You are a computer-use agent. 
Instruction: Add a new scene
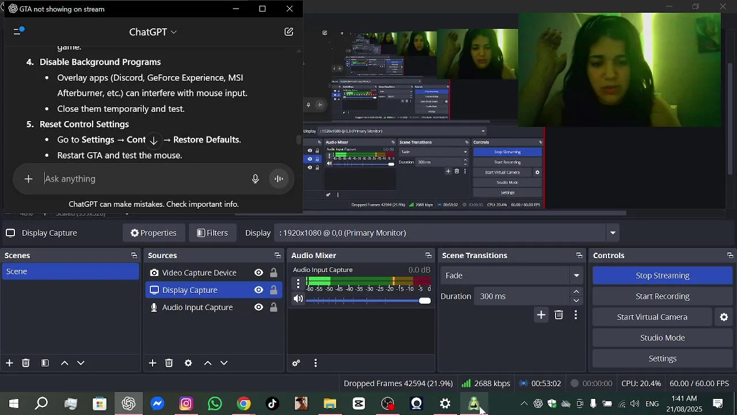tap(9, 363)
